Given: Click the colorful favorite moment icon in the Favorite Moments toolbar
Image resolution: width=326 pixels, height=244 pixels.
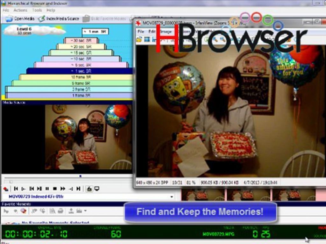Looking at the screenshot, I should click(x=24, y=211).
